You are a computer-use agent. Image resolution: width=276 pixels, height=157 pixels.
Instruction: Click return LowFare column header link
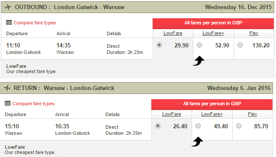click(x=171, y=114)
